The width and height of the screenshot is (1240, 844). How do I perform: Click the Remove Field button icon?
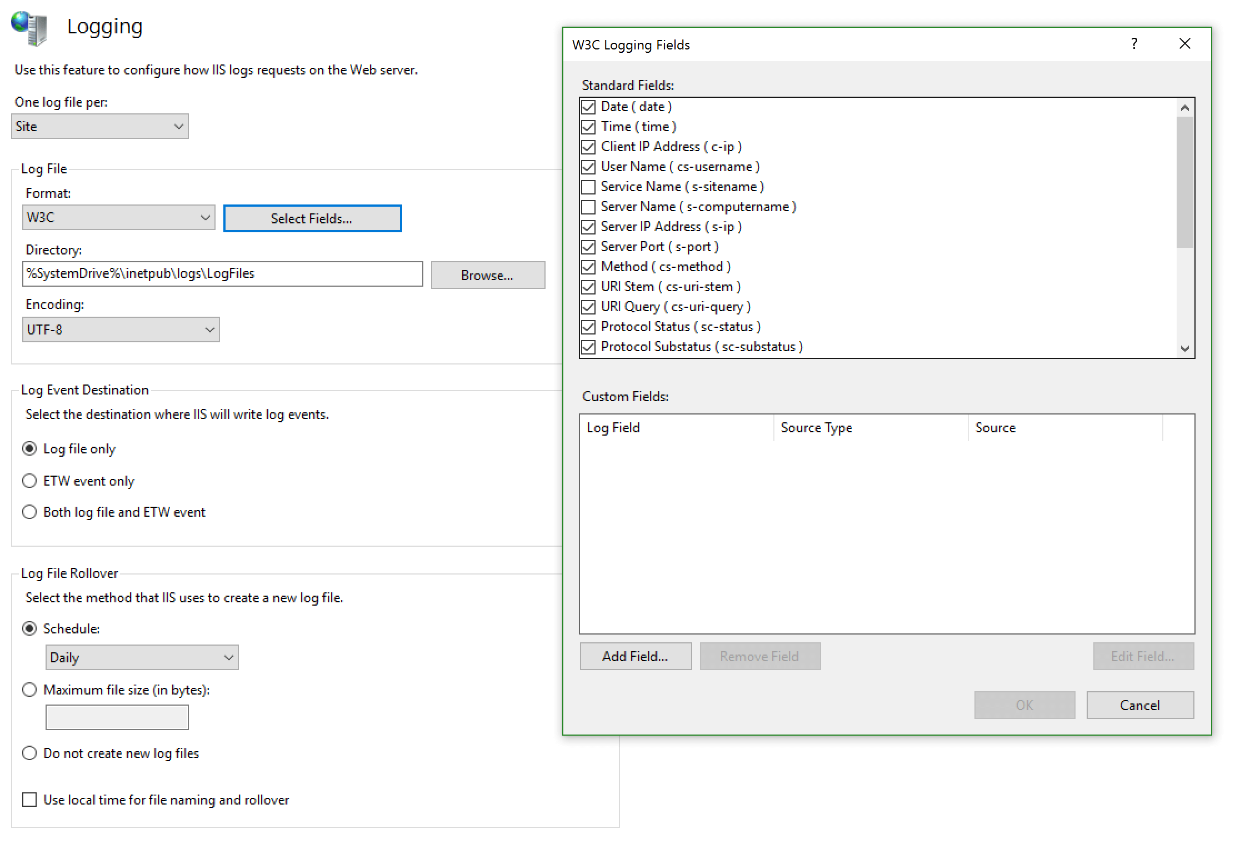[x=758, y=657]
